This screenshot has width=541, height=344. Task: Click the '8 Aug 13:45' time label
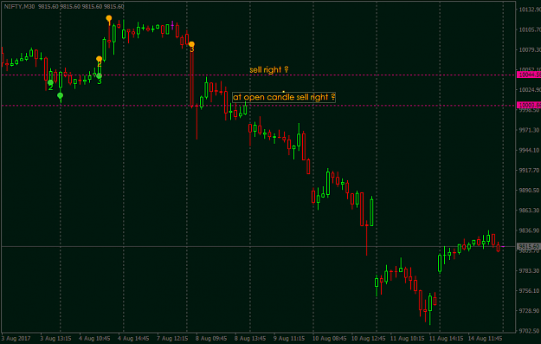[250, 338]
